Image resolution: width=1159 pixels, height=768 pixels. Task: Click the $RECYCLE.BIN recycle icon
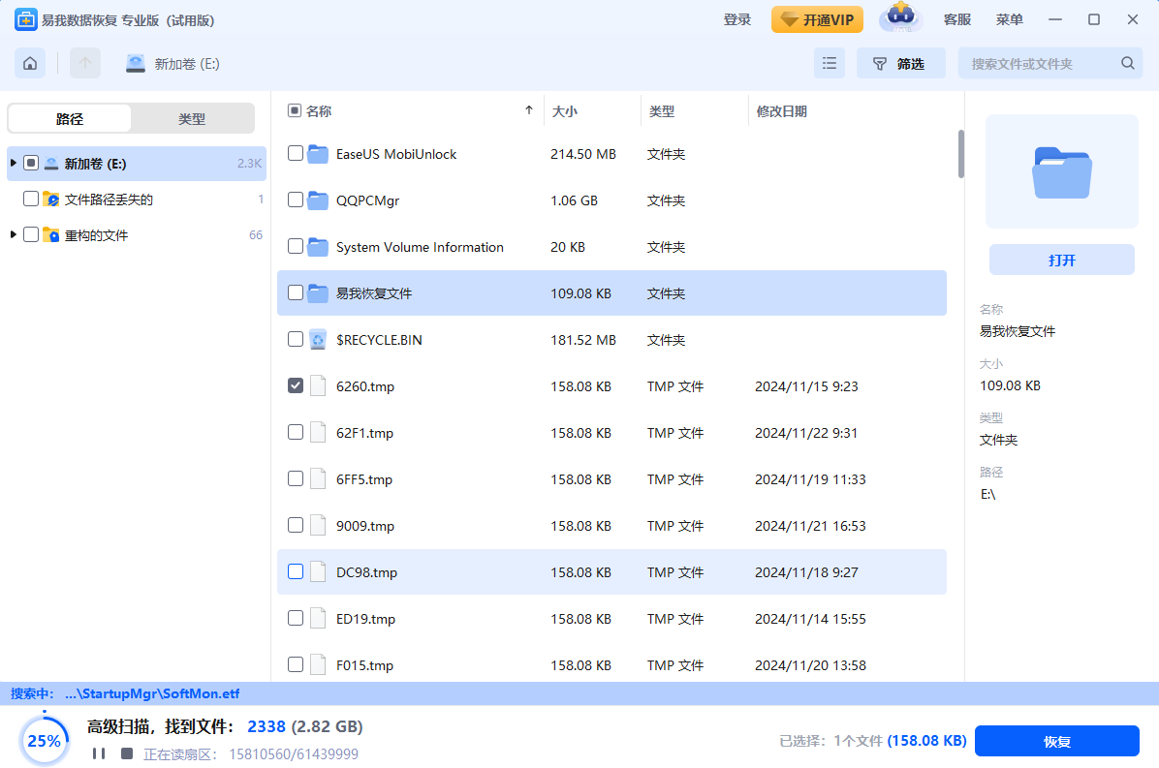tap(318, 340)
